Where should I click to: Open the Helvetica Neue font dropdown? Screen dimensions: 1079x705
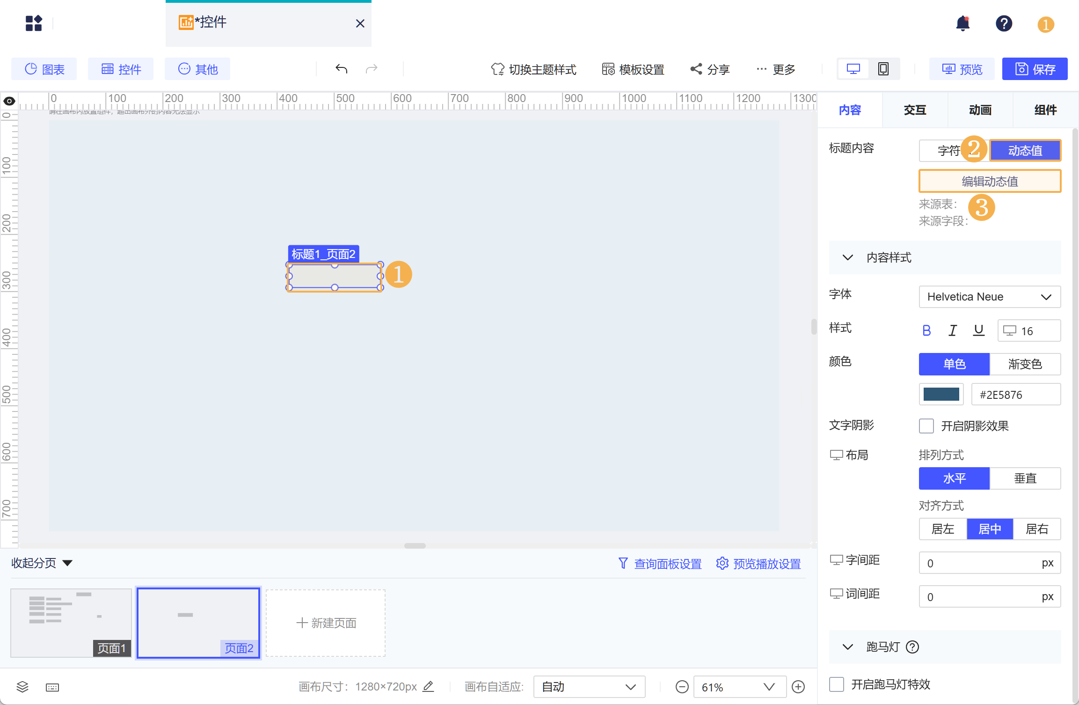989,297
